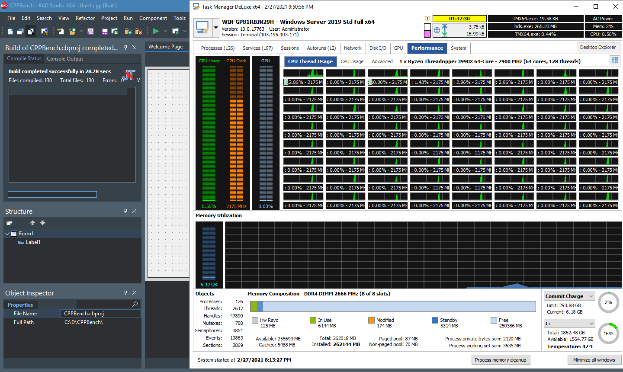This screenshot has height=372, width=623.
Task: Click the green In Use legend swatch
Action: point(313,320)
